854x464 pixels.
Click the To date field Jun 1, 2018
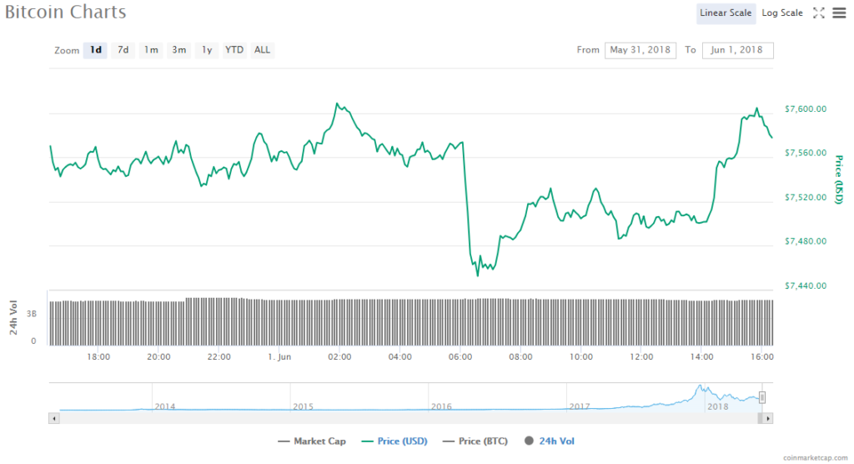(x=738, y=50)
